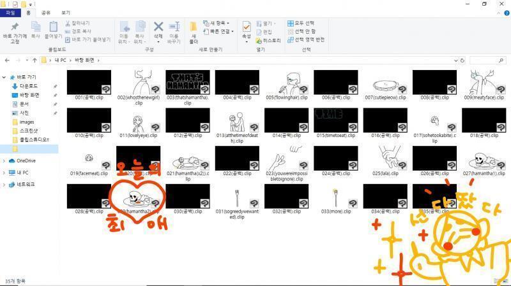Switch to the Home (홈) ribbon tab
Image resolution: width=511 pixels, height=286 pixels.
[28, 13]
